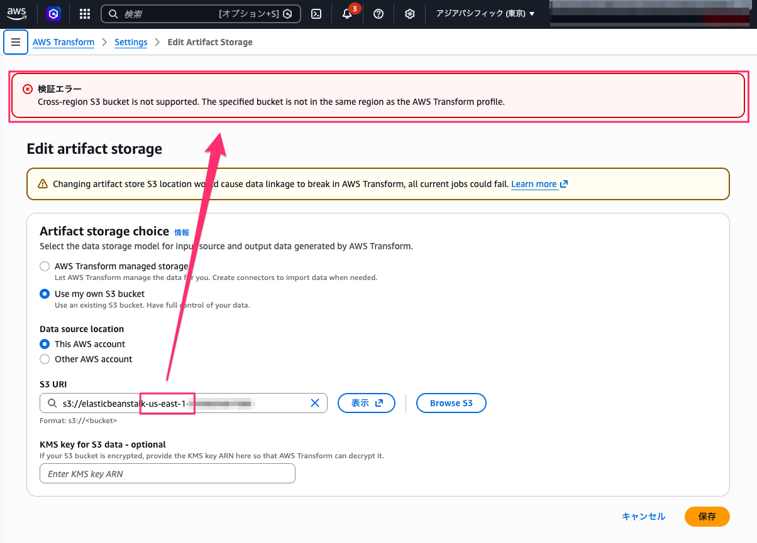Open the Asia Pacific (Tokyo) region dropdown
Viewport: 757px width, 543px height.
pos(485,14)
